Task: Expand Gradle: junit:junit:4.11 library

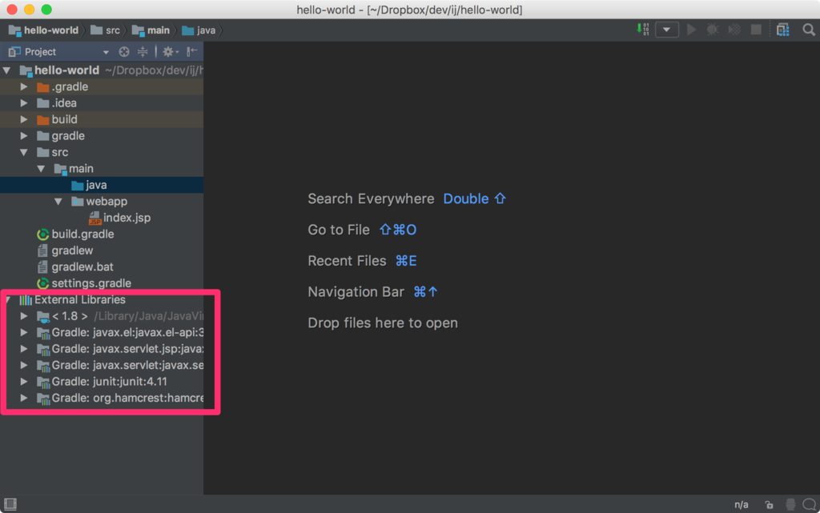Action: [23, 382]
